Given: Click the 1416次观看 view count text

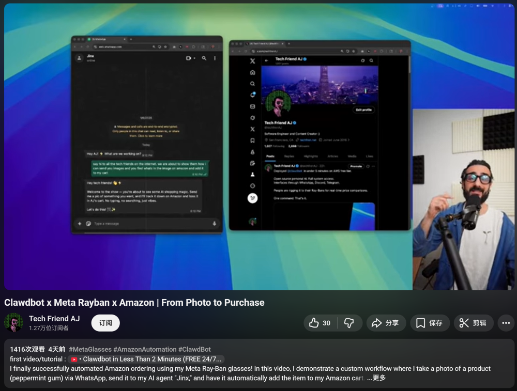Looking at the screenshot, I should point(27,349).
